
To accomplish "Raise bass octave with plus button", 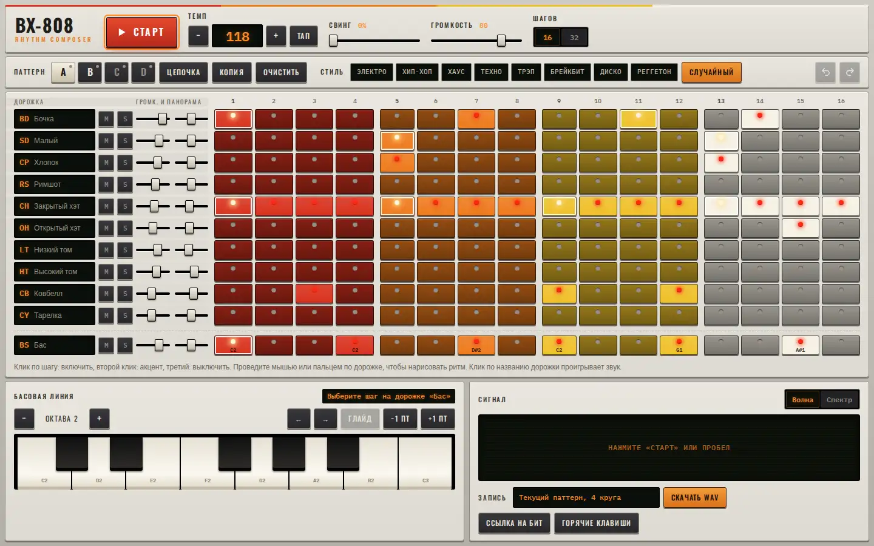I will [x=100, y=419].
